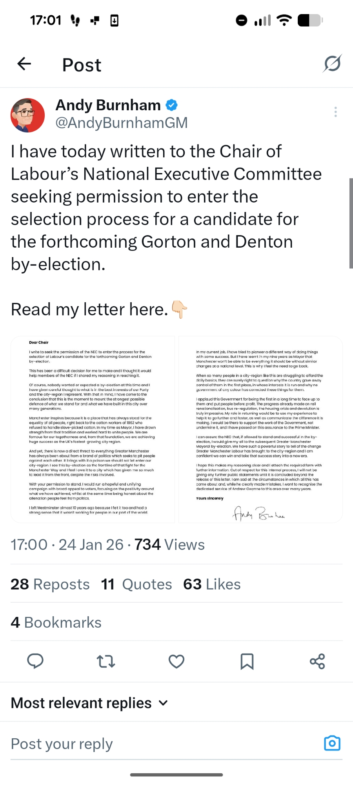Viewport: 353px width, 785px height.
Task: Tap the repost arrows icon
Action: [x=106, y=661]
